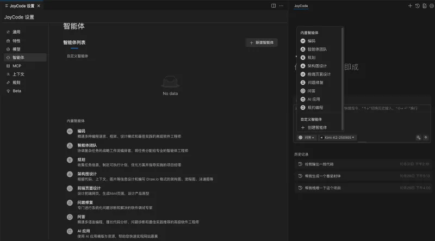Image resolution: width=435 pixels, height=241 pixels.
Task: Choose 问答 in the agent popup menu
Action: pyautogui.click(x=320, y=91)
